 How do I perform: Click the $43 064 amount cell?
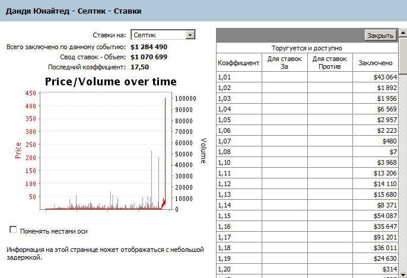click(376, 77)
